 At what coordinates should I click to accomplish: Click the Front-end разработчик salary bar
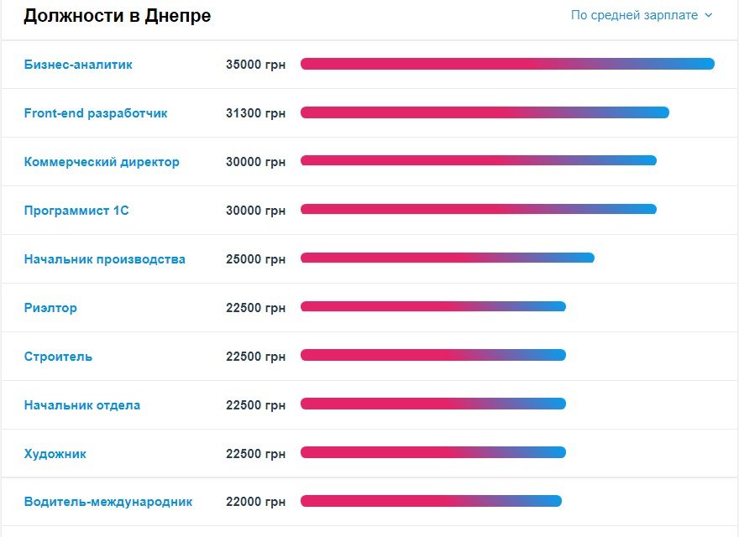coord(485,113)
